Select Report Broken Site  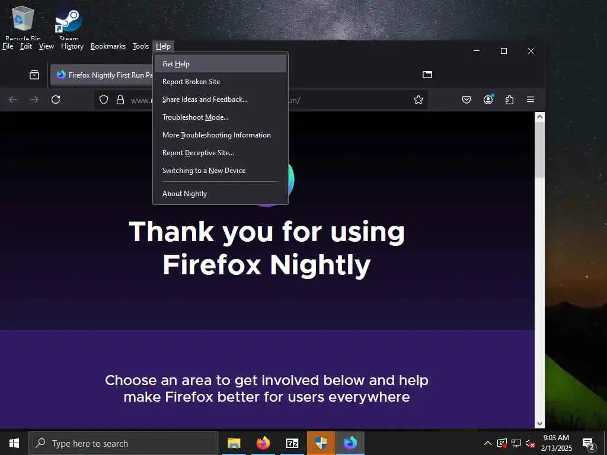[221, 81]
